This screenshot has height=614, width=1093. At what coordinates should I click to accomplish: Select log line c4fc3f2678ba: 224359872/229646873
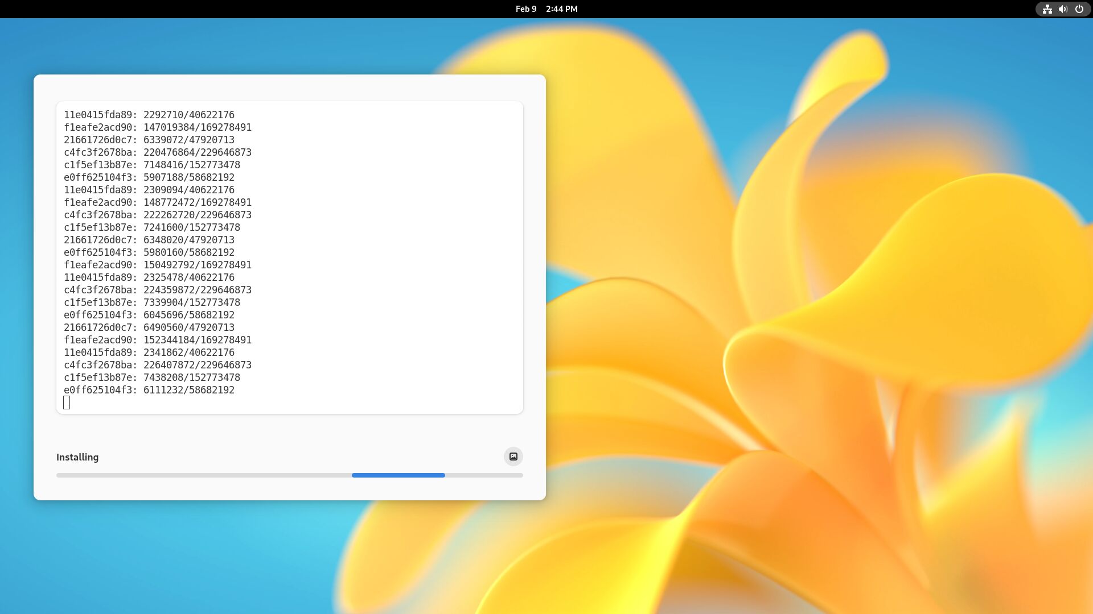tap(158, 290)
